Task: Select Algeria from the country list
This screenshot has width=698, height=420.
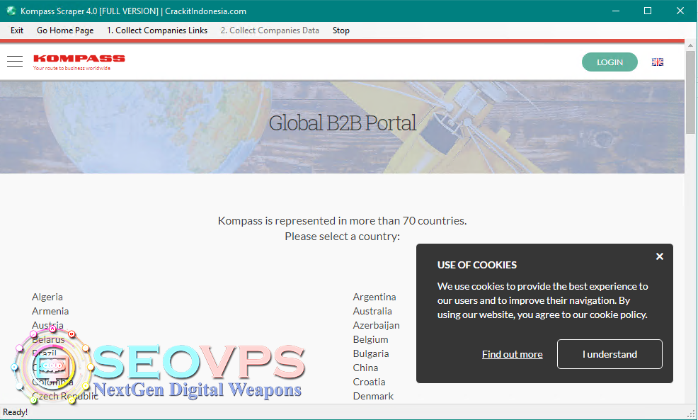Action: (x=47, y=297)
